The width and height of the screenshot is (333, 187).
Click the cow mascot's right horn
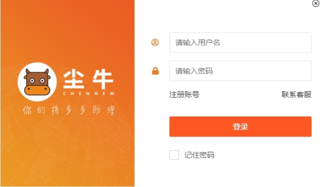(x=47, y=71)
